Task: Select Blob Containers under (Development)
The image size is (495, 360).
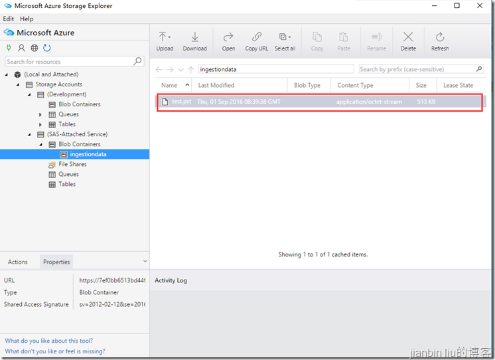Action: pos(79,104)
